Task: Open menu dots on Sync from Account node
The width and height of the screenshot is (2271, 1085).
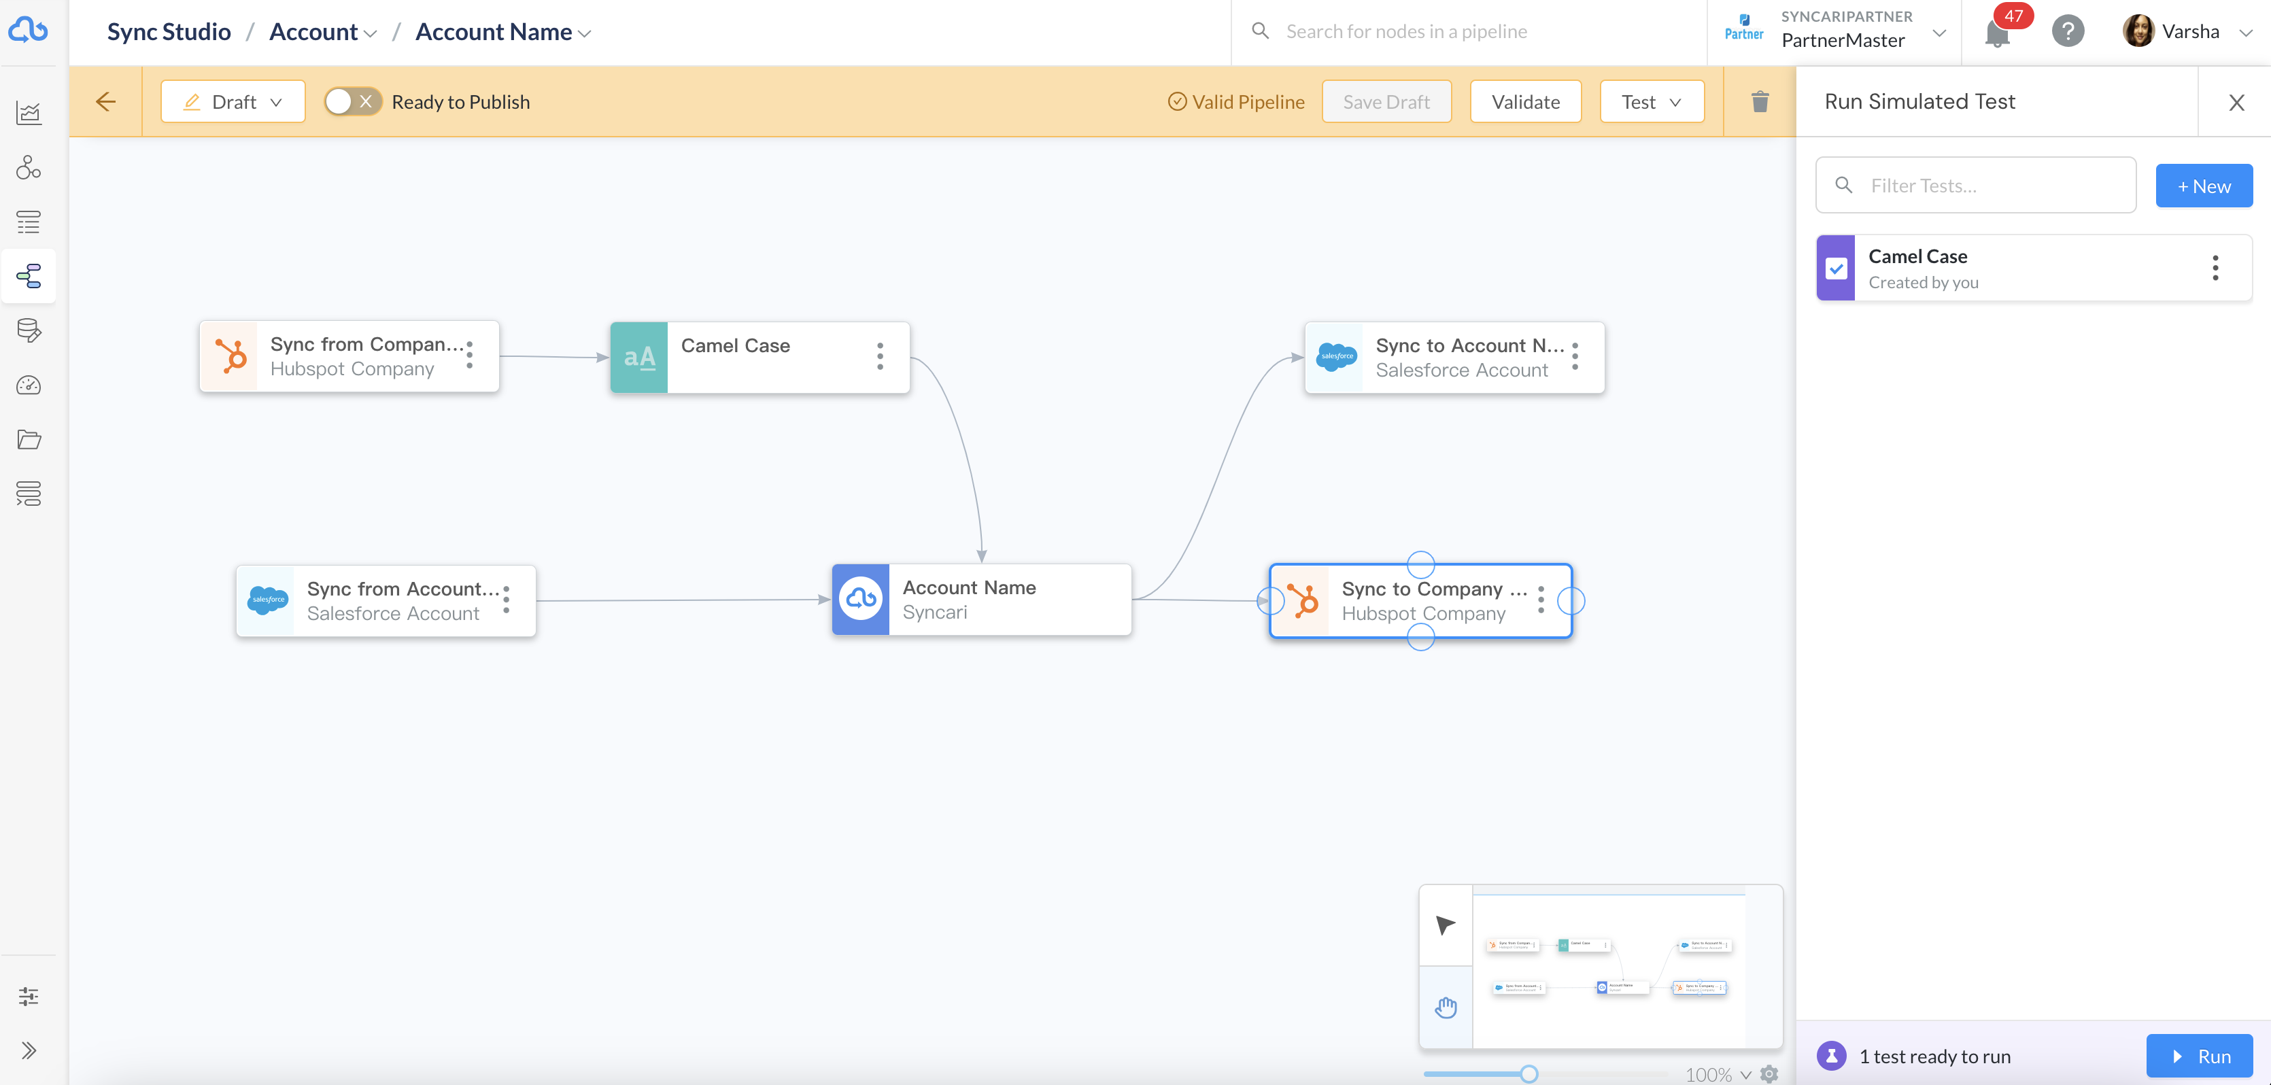Action: click(x=506, y=600)
